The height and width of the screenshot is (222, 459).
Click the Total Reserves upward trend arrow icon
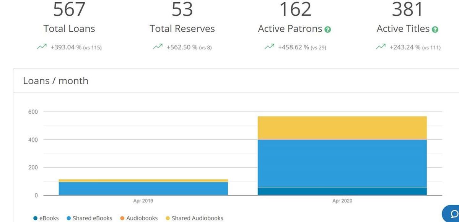pyautogui.click(x=157, y=47)
